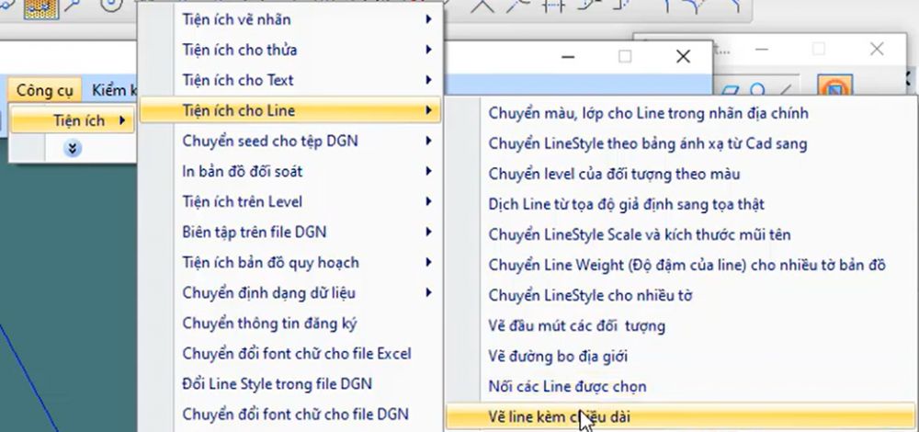
Task: Open Tiện ích vẽ nhãn submenu
Action: [x=290, y=19]
